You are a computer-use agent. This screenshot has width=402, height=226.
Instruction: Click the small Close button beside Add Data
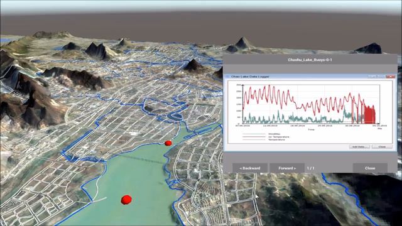click(x=382, y=146)
